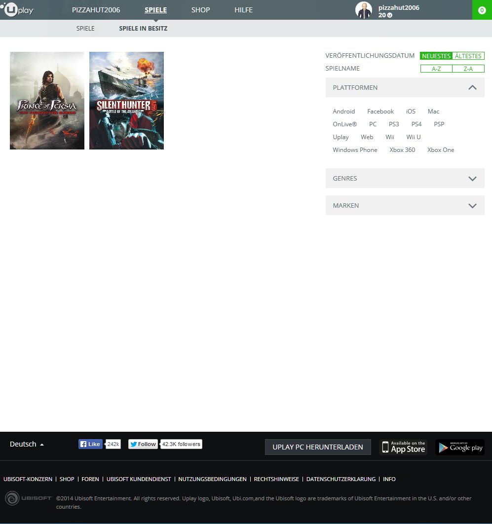Viewport: 492px width, 524px height.
Task: Open Ubisoft-Konzern footer link
Action: click(x=28, y=479)
